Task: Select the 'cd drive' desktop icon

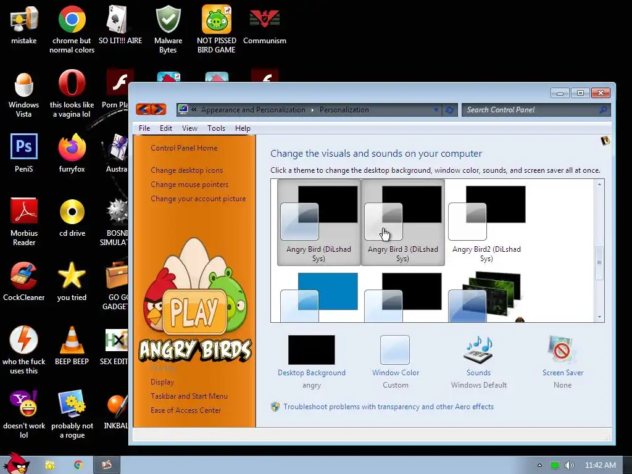Action: pyautogui.click(x=72, y=218)
